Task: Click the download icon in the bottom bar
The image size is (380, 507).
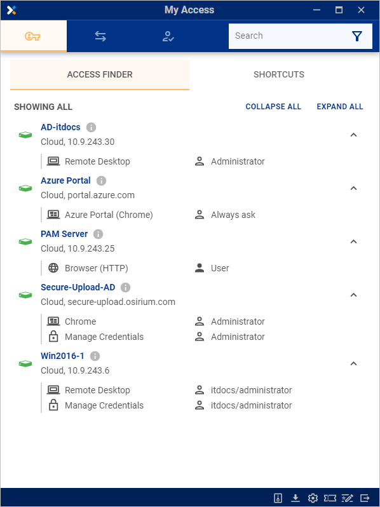Action: coord(295,498)
